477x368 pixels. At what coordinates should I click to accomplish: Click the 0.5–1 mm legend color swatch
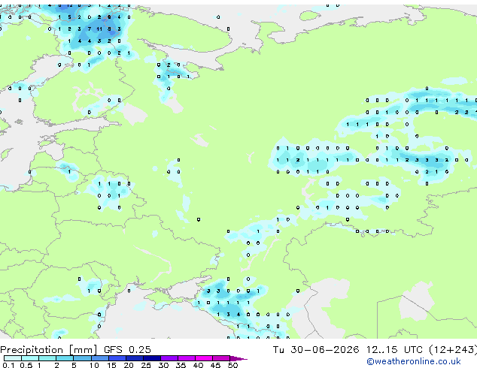30,358
